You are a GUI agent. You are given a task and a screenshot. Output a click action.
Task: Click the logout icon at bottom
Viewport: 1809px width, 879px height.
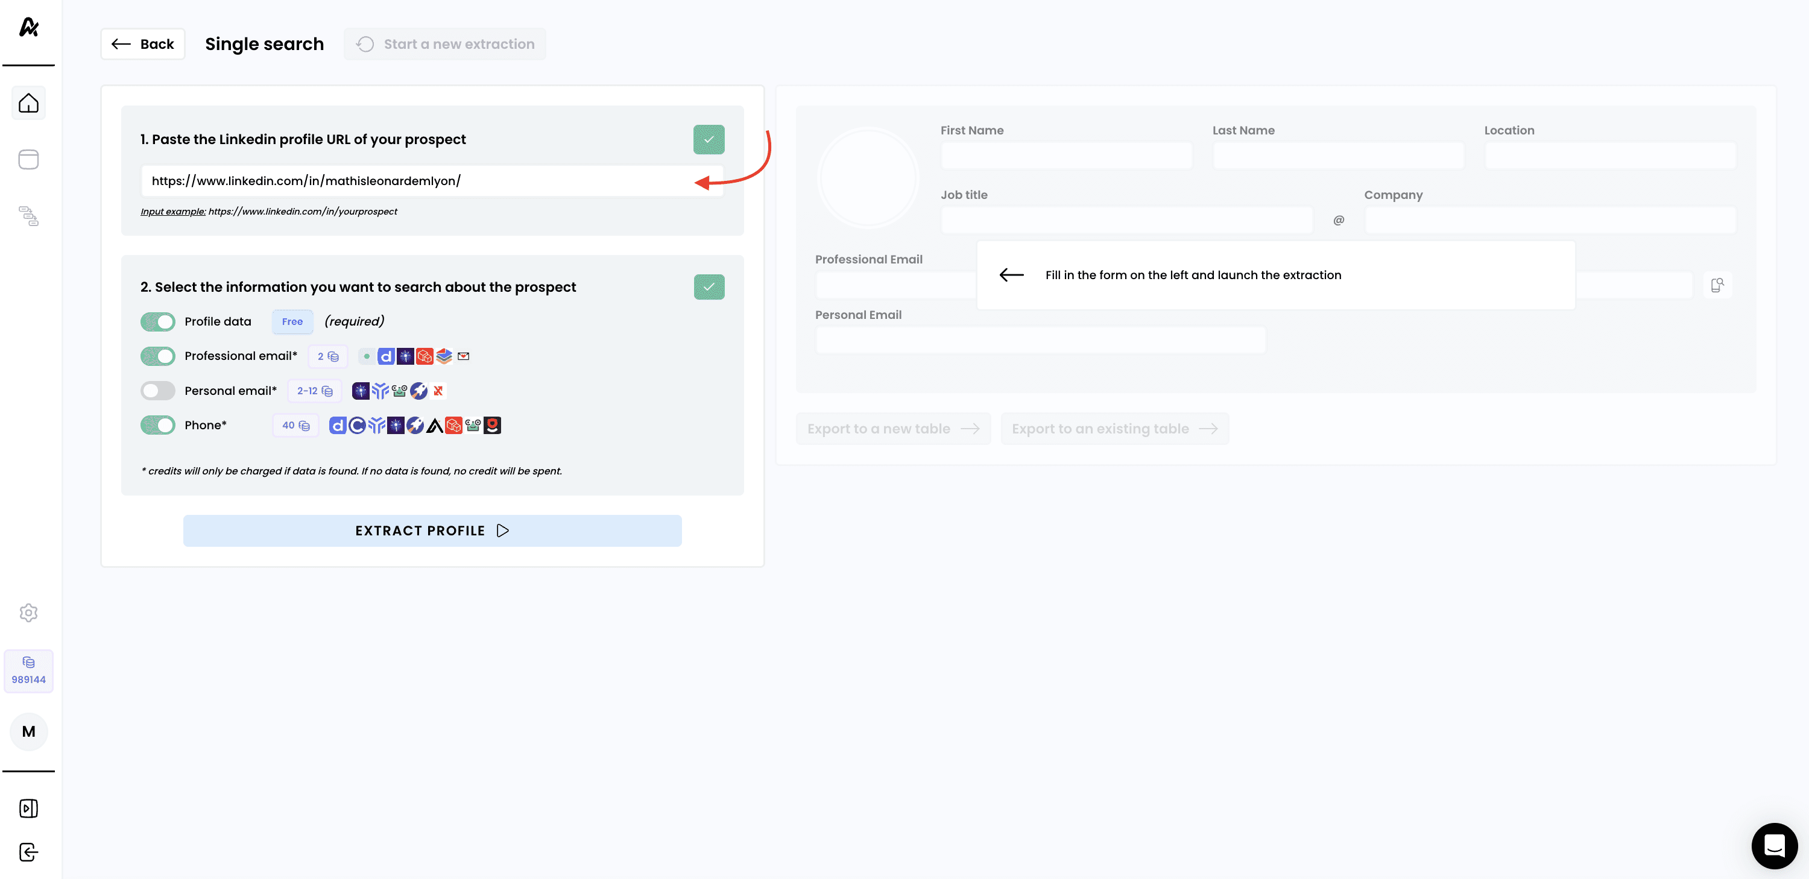click(28, 852)
